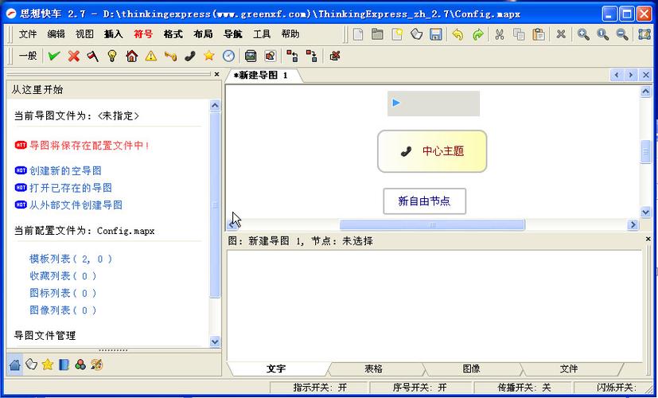658x398 pixels.
Task: Select the 新自由节点 free node
Action: pos(424,201)
